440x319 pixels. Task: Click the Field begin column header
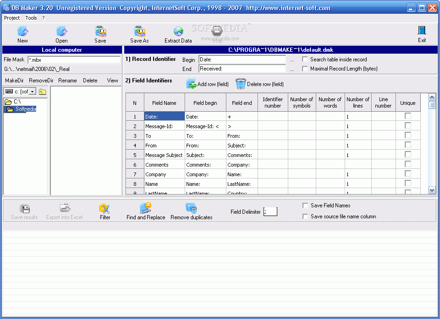(205, 103)
